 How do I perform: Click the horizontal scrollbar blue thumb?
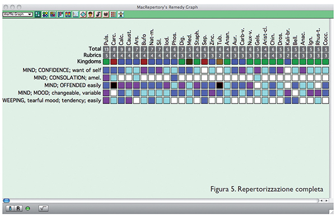(6, 201)
